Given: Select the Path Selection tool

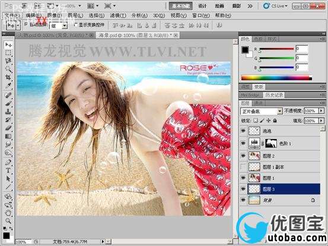Looking at the screenshot, I should 8,178.
